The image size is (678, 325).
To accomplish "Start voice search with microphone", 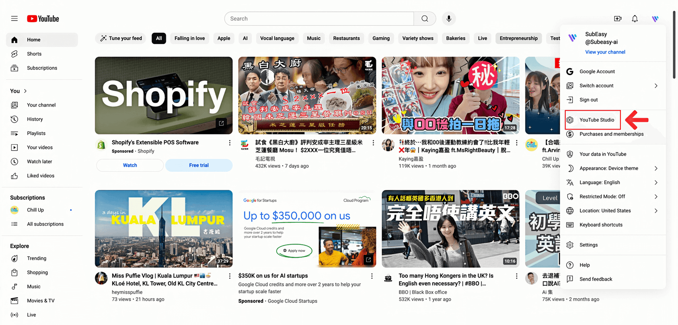I will [449, 19].
